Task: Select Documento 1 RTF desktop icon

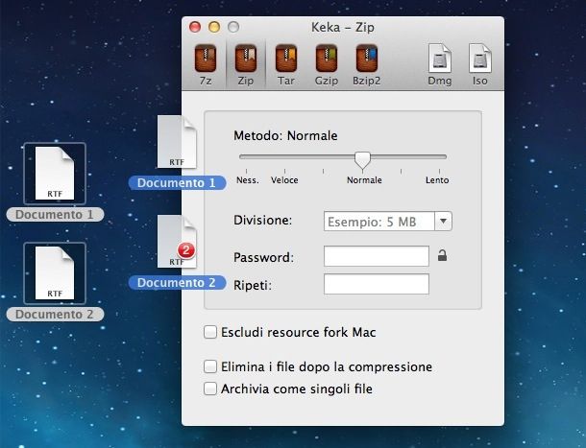Action: [x=55, y=174]
